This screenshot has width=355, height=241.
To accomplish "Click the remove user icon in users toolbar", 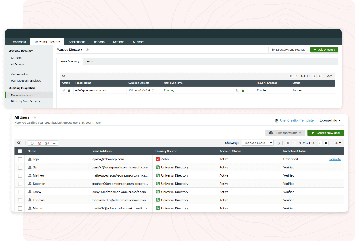I will (x=47, y=143).
